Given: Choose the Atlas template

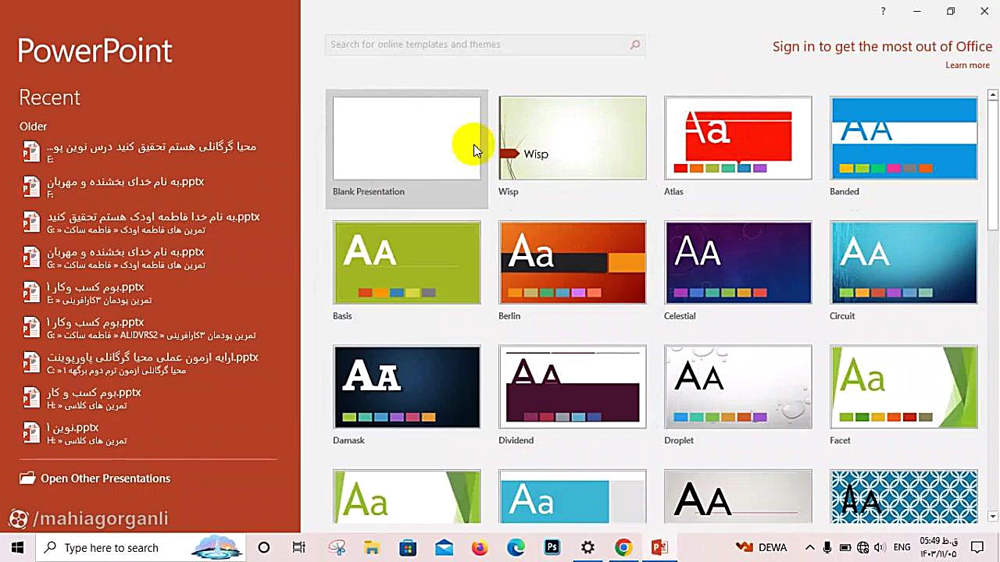Looking at the screenshot, I should pyautogui.click(x=738, y=138).
